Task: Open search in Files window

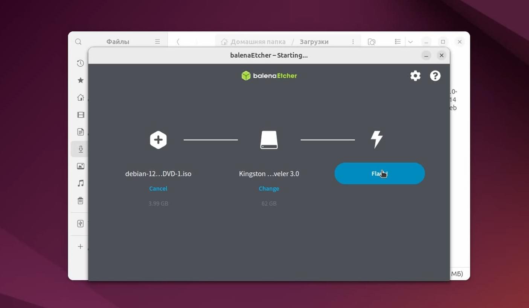Action: click(x=78, y=42)
